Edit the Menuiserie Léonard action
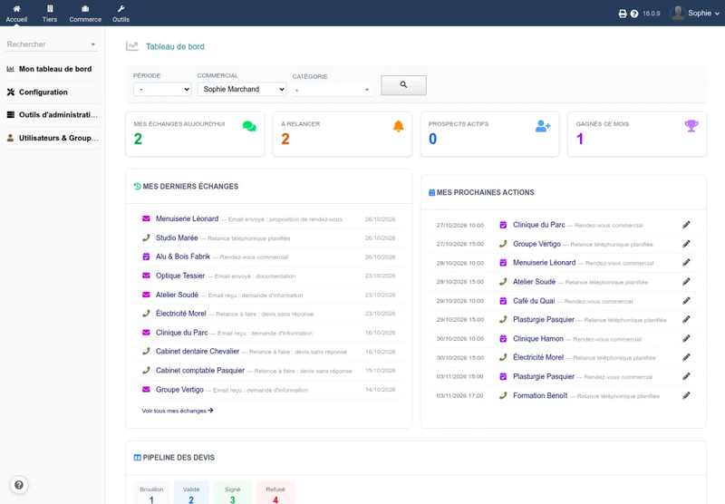The width and height of the screenshot is (725, 504). click(686, 263)
